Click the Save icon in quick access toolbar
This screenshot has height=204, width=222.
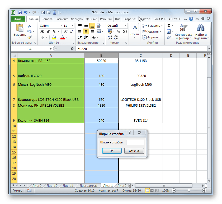pos(20,12)
